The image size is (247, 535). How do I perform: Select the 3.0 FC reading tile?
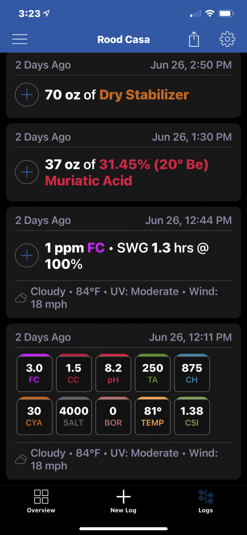click(x=34, y=373)
